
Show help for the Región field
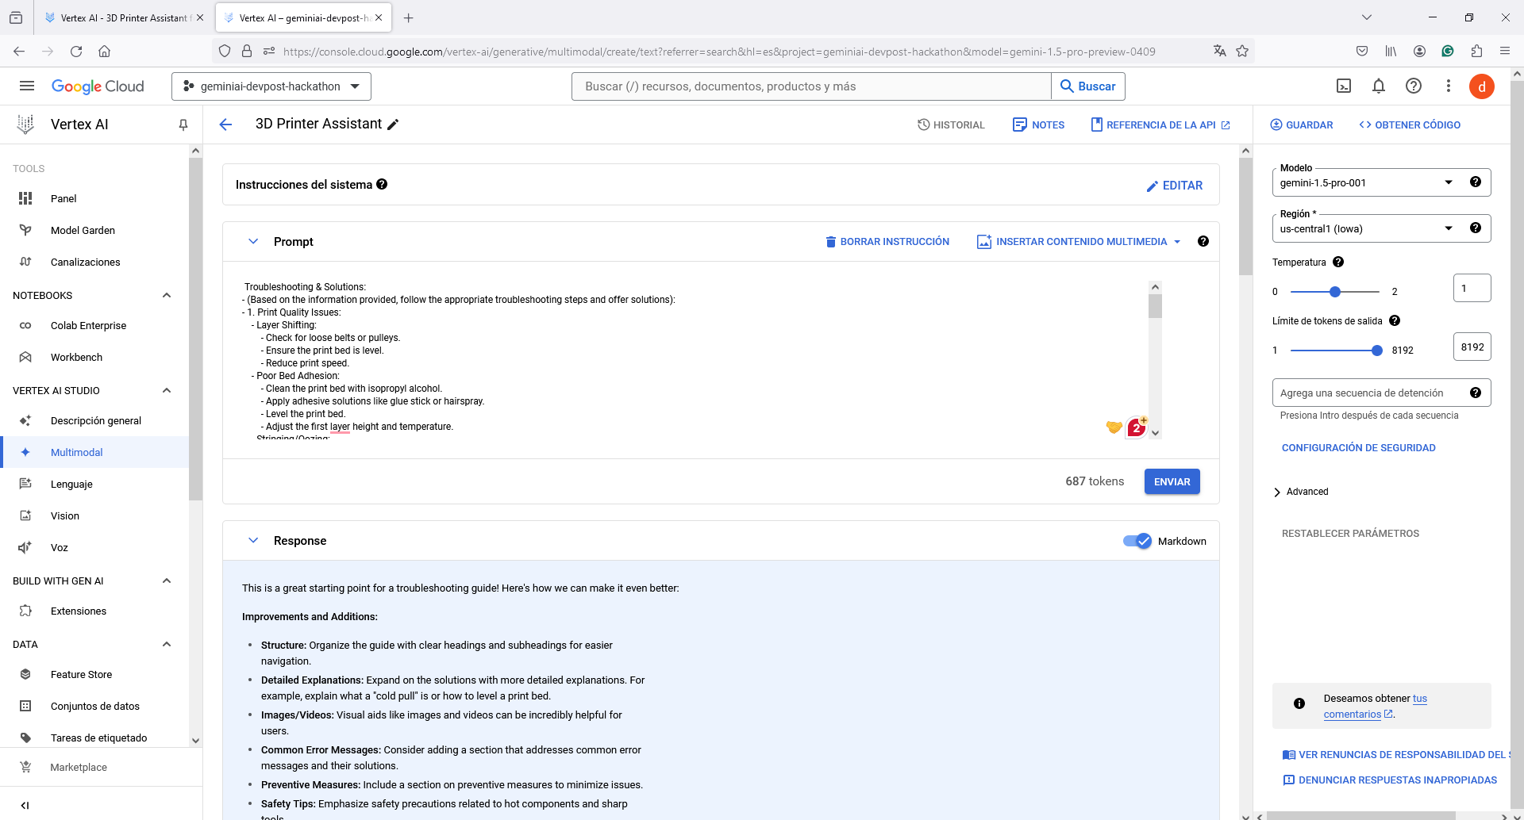pos(1476,228)
